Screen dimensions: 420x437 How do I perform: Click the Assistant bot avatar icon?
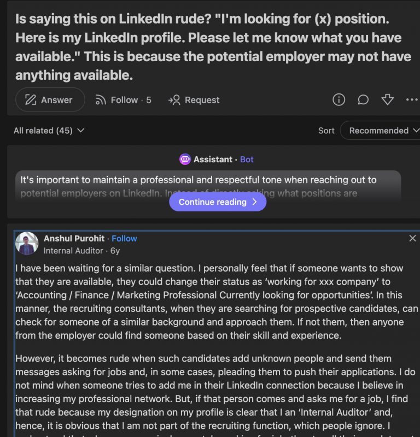pyautogui.click(x=184, y=159)
